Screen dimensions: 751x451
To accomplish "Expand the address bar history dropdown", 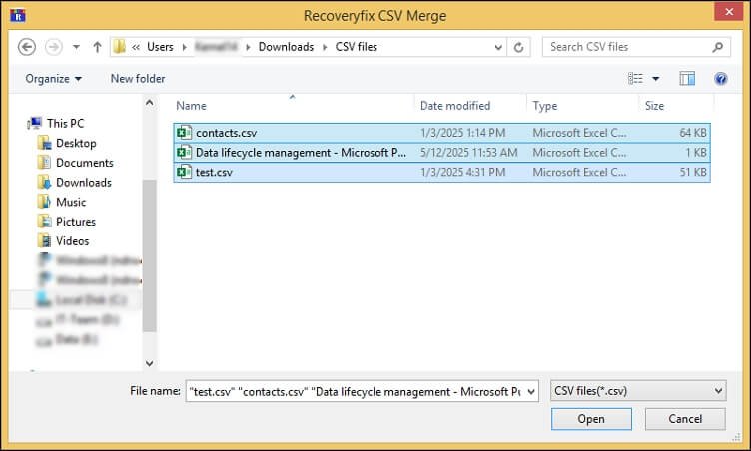I will pos(498,47).
